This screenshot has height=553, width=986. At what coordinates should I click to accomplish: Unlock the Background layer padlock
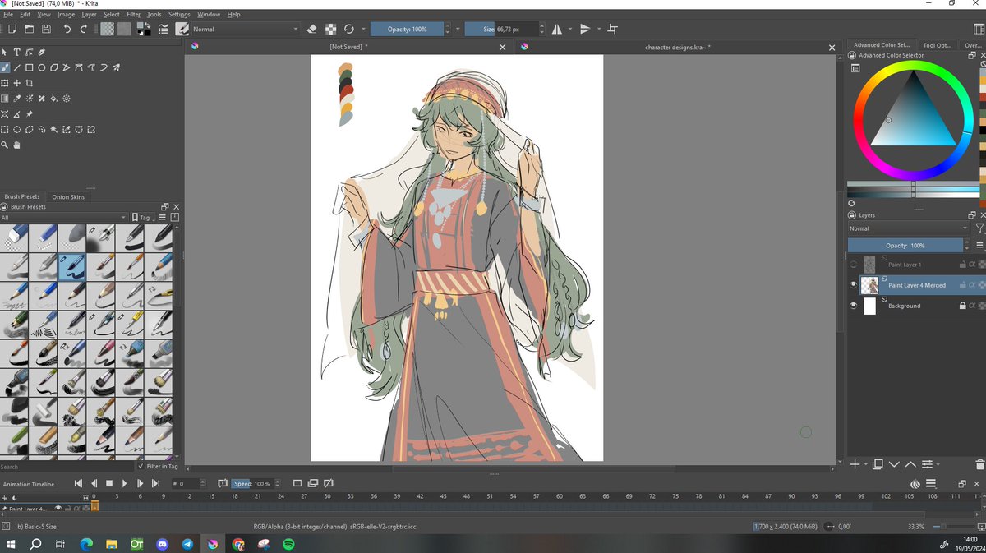[962, 306]
